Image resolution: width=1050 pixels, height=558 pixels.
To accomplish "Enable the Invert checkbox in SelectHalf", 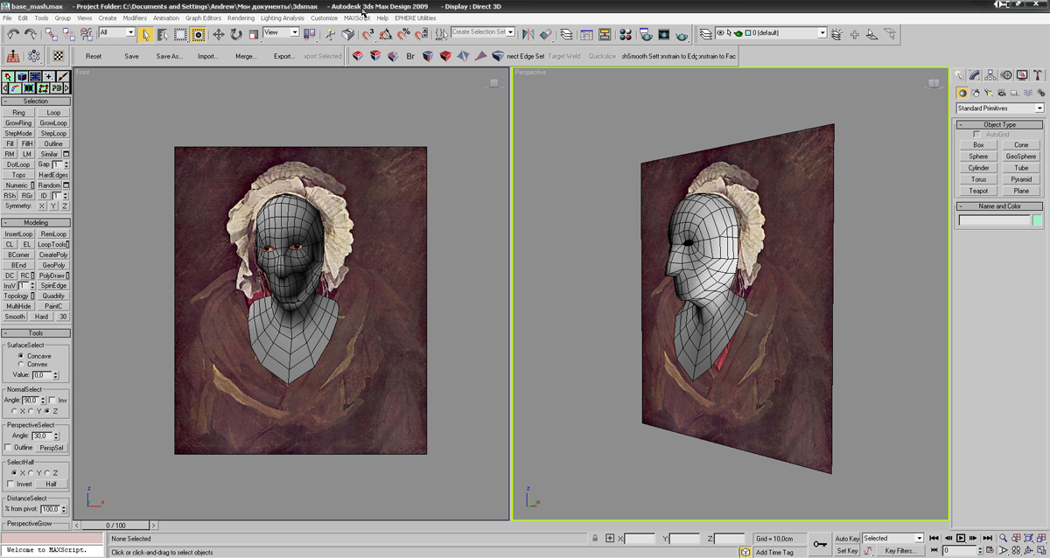I will pyautogui.click(x=10, y=484).
